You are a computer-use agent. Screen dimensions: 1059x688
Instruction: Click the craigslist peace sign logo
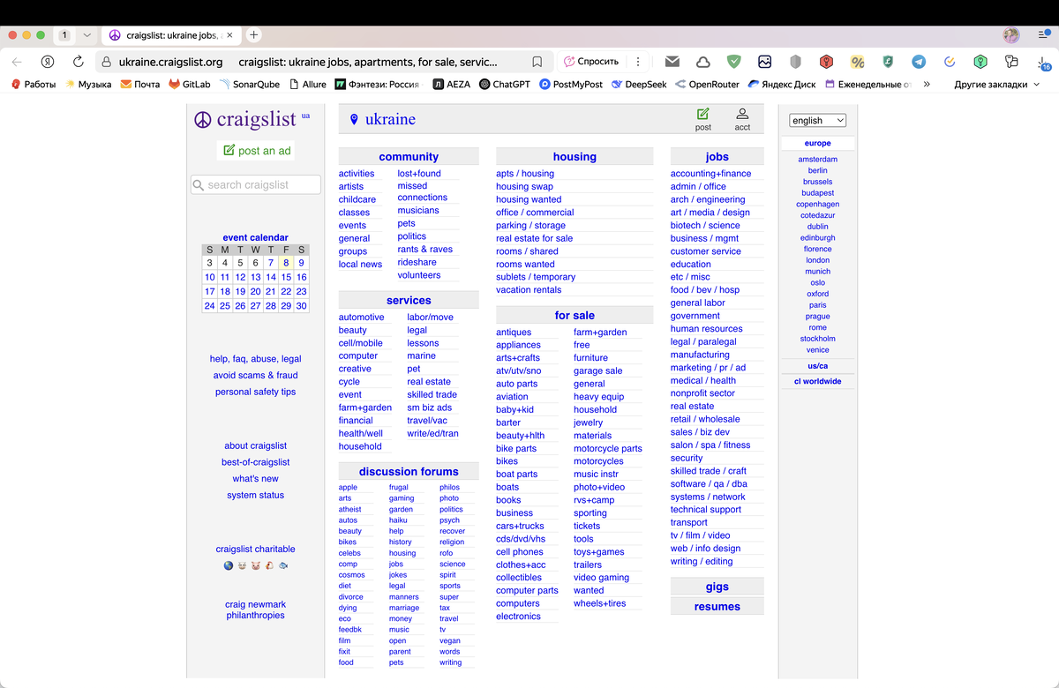point(203,119)
